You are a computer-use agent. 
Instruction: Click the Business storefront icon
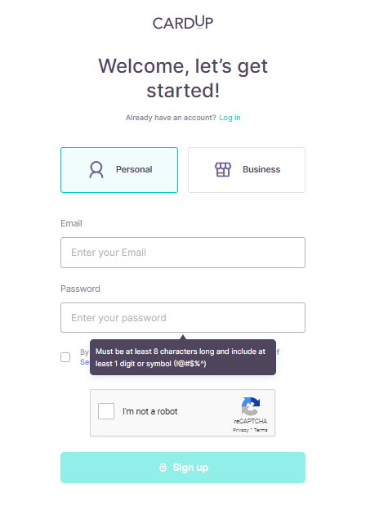(223, 169)
